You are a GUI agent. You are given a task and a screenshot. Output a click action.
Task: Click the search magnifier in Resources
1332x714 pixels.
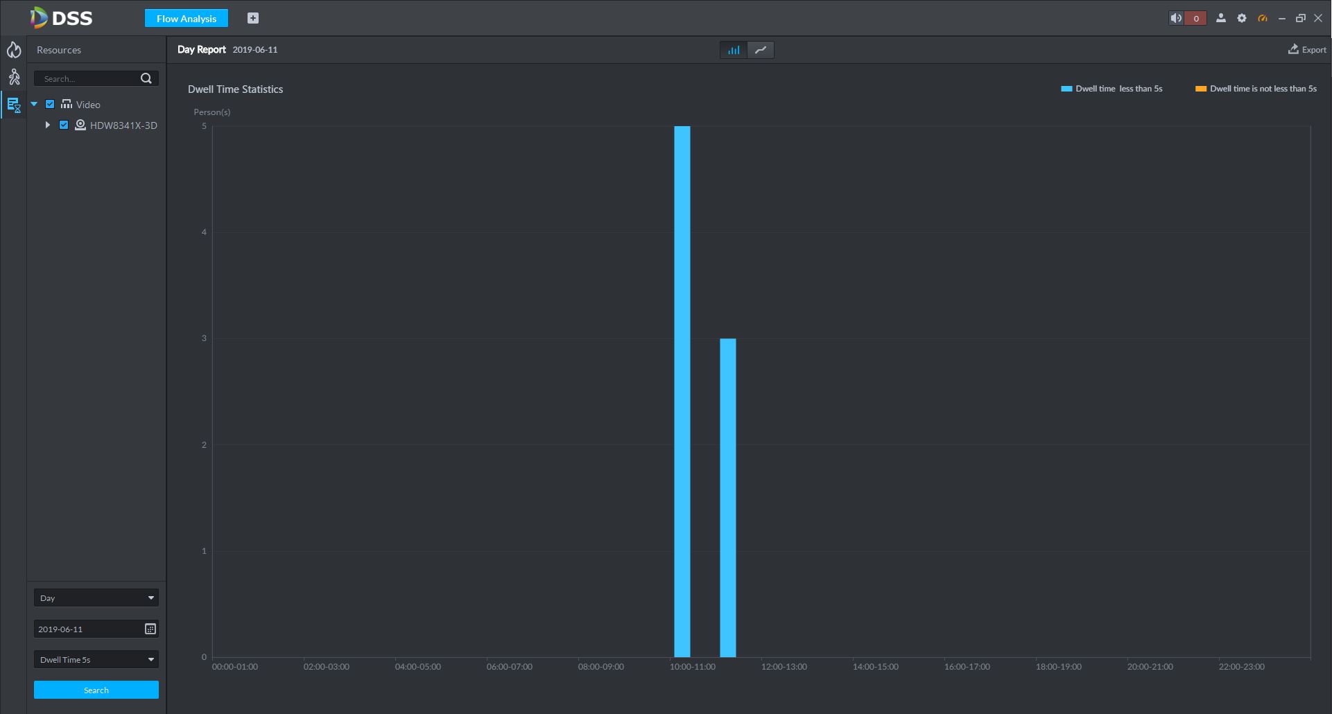[146, 78]
